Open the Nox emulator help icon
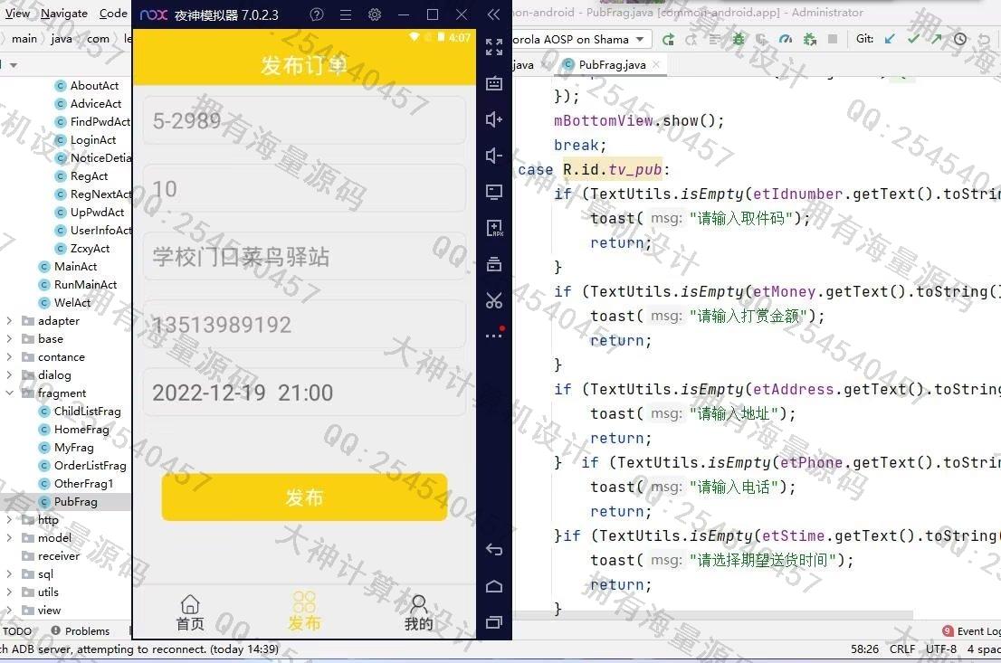1001x663 pixels. pyautogui.click(x=316, y=14)
